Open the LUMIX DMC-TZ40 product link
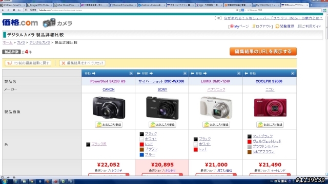Image resolution: width=328 pixels, height=184 pixels. [x=215, y=81]
